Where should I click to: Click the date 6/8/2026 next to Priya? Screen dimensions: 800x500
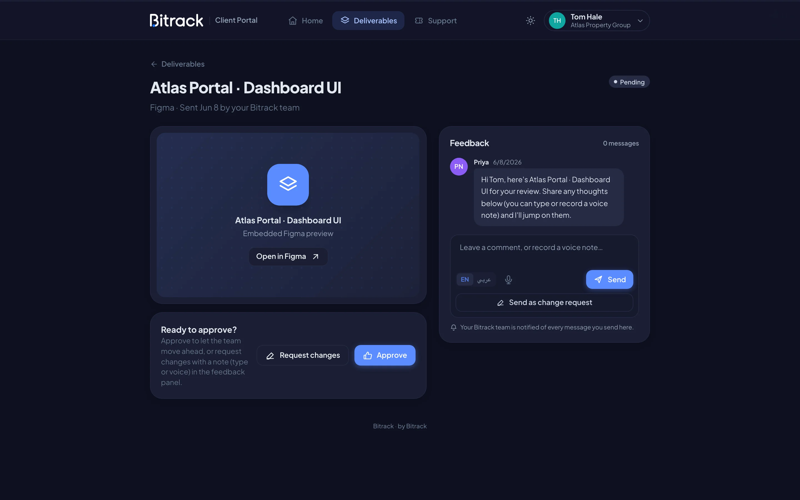507,162
